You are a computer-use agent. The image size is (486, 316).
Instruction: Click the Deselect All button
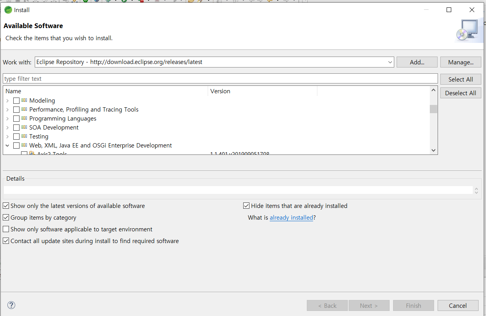[x=461, y=93]
